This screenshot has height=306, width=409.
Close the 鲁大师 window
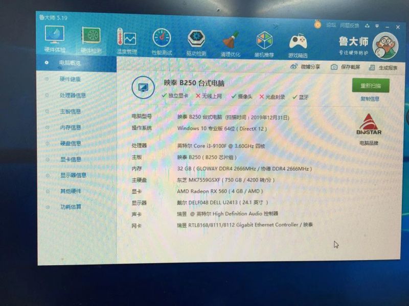click(x=398, y=27)
